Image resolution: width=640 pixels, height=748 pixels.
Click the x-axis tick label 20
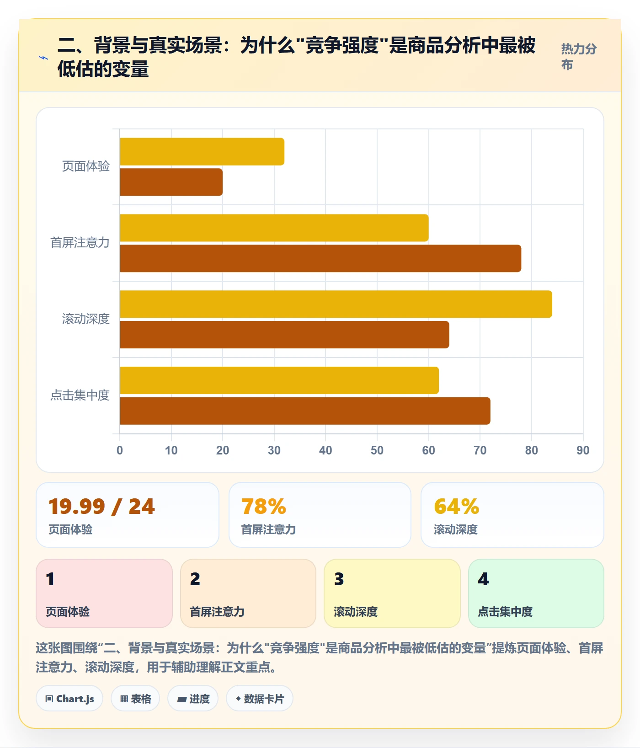223,450
